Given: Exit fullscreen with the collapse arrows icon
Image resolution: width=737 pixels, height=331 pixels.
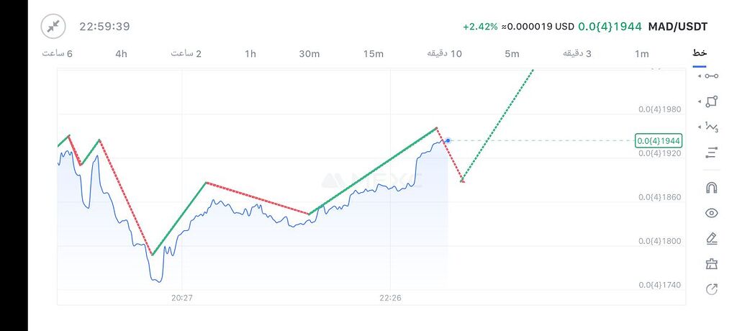Looking at the screenshot, I should point(53,27).
